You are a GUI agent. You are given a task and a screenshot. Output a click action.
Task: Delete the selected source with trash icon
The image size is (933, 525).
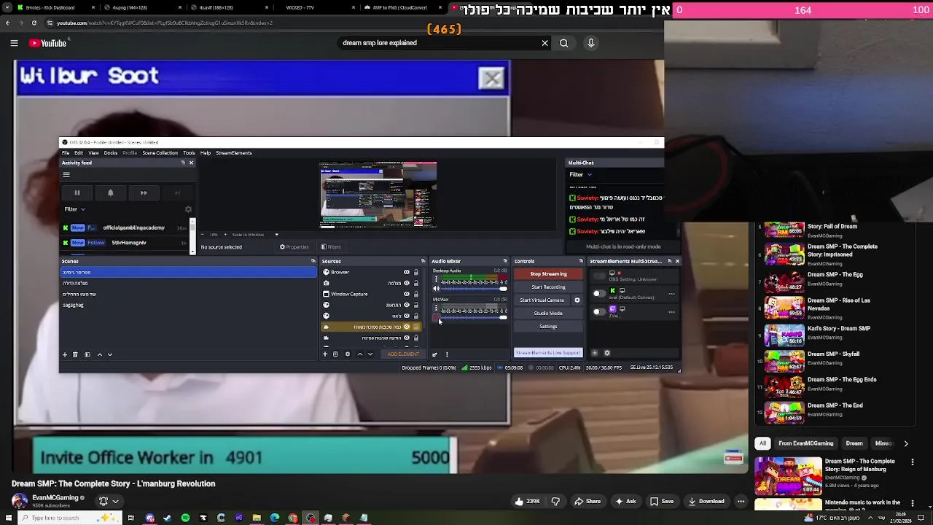[x=335, y=354]
